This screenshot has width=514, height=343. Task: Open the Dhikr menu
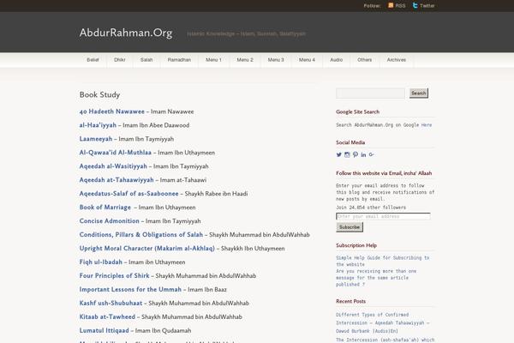(120, 60)
